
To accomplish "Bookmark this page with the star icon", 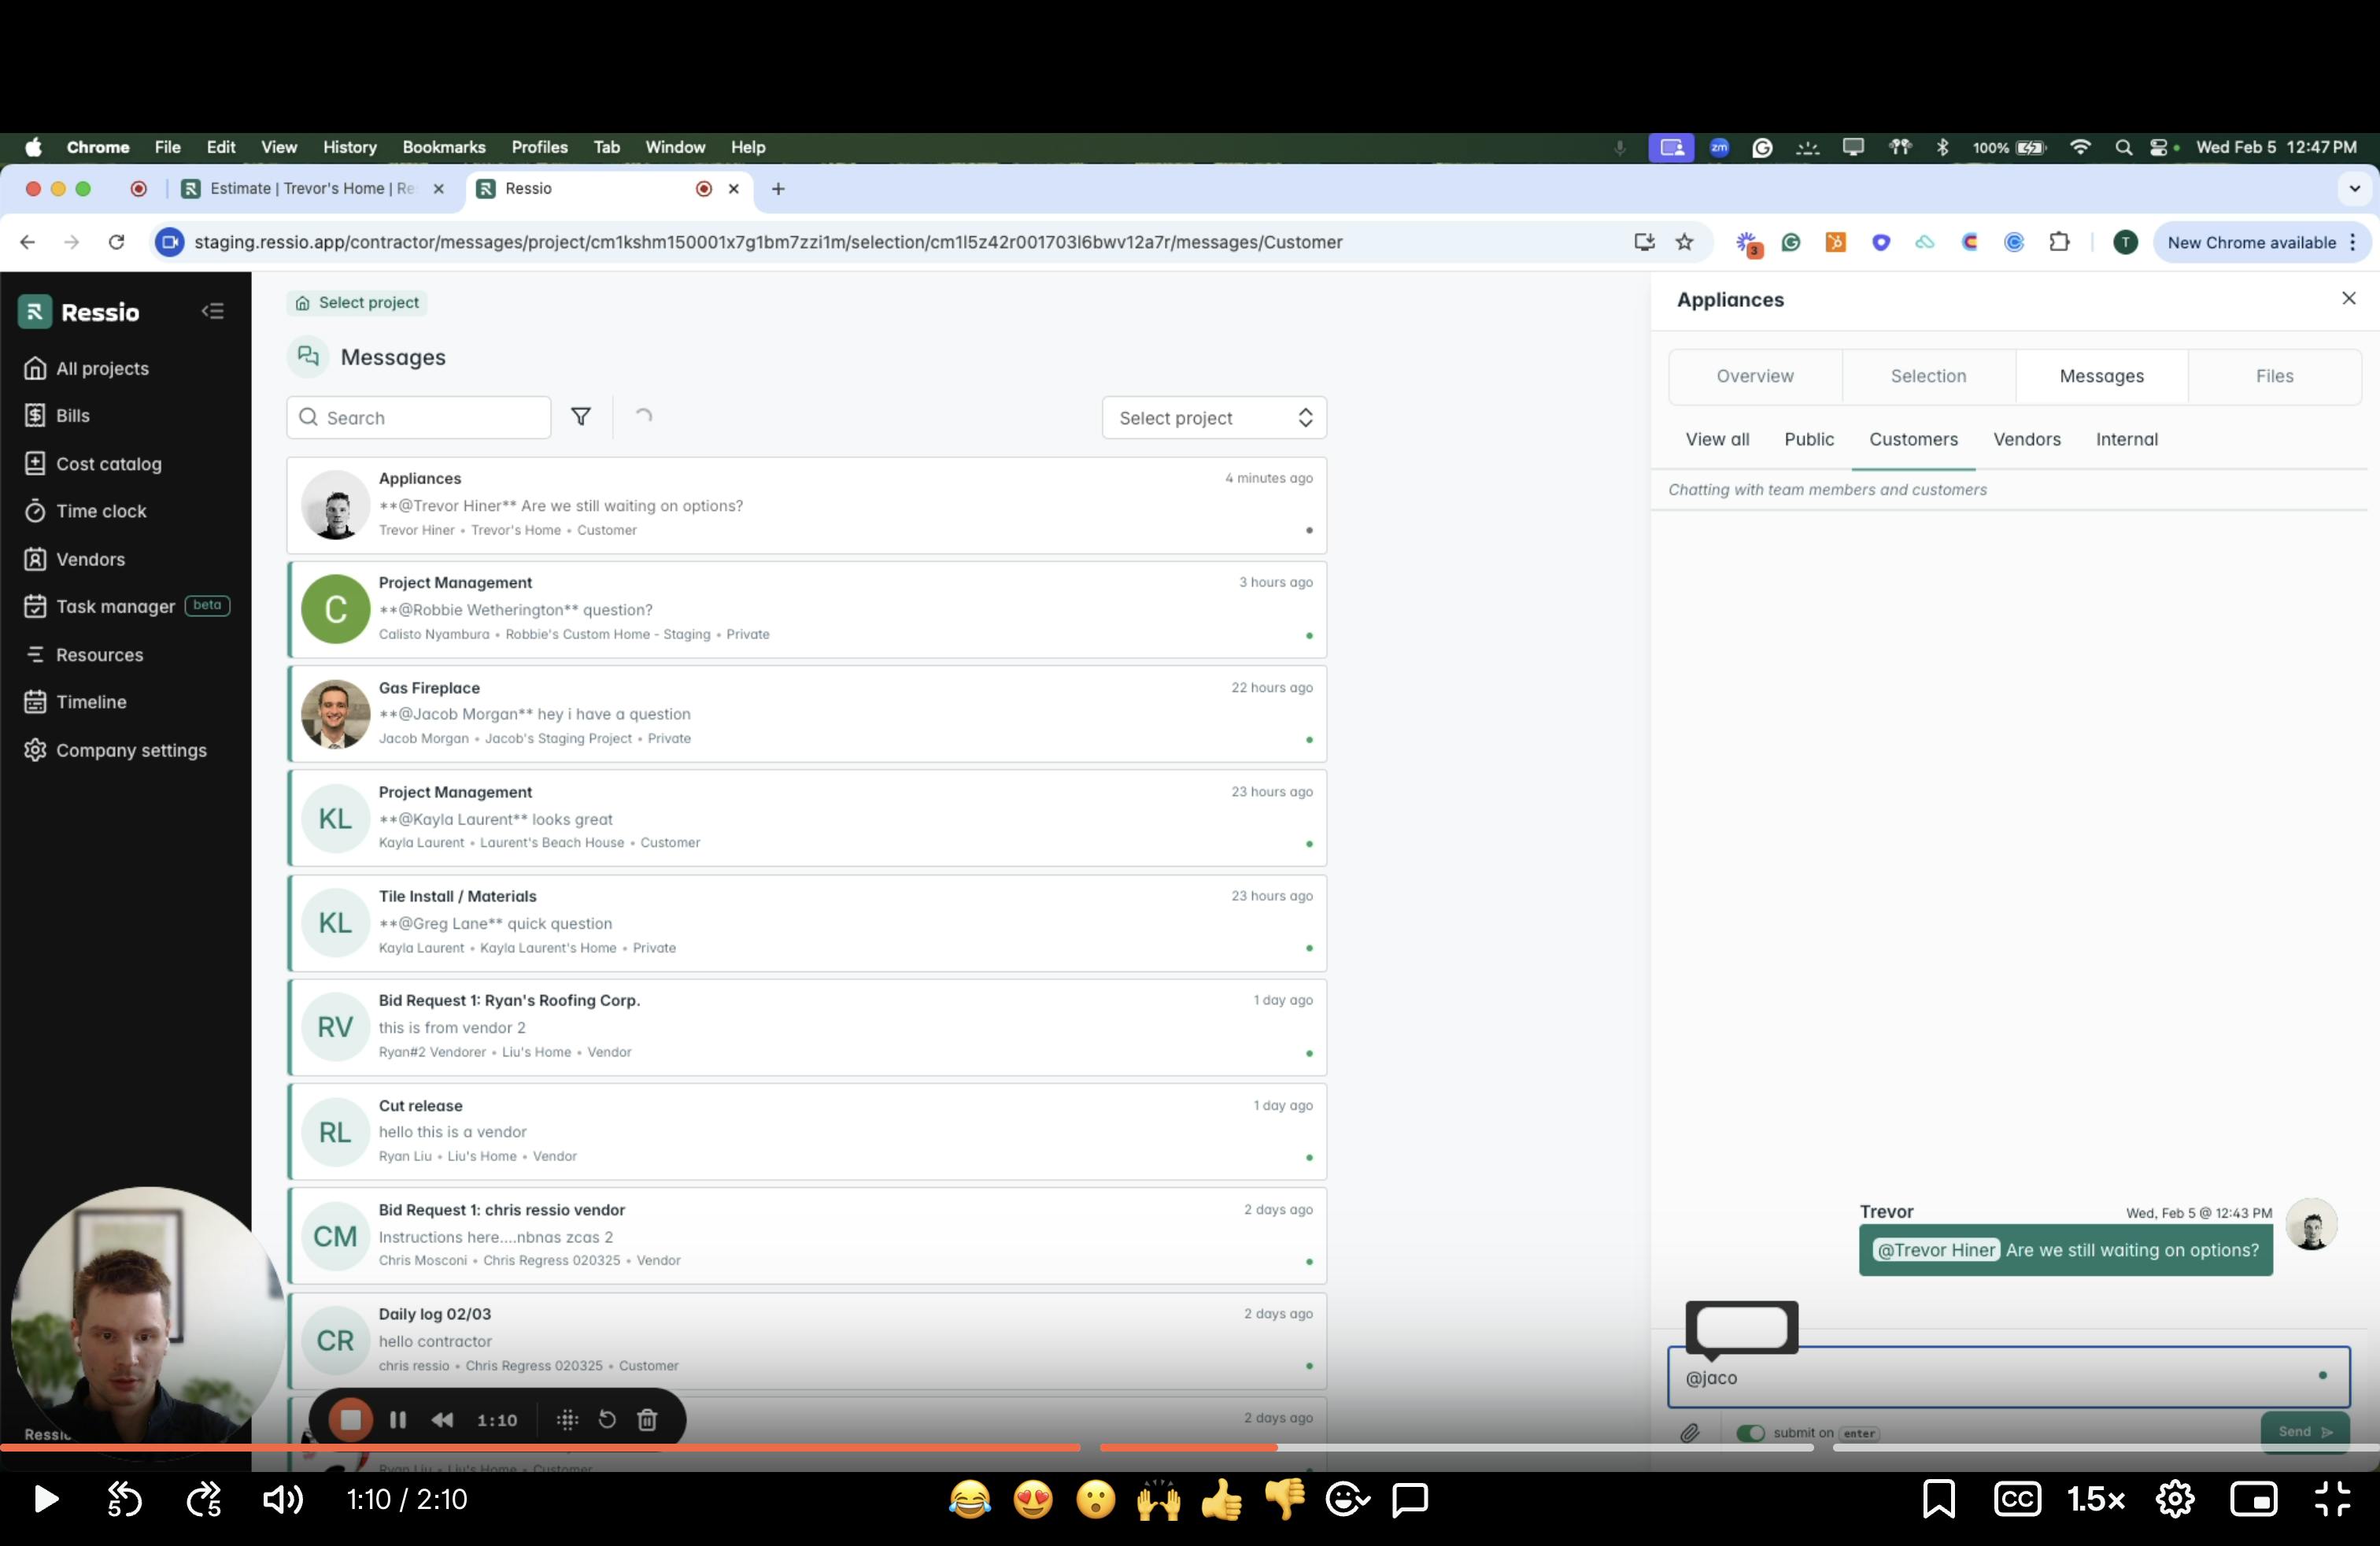I will 1685,242.
